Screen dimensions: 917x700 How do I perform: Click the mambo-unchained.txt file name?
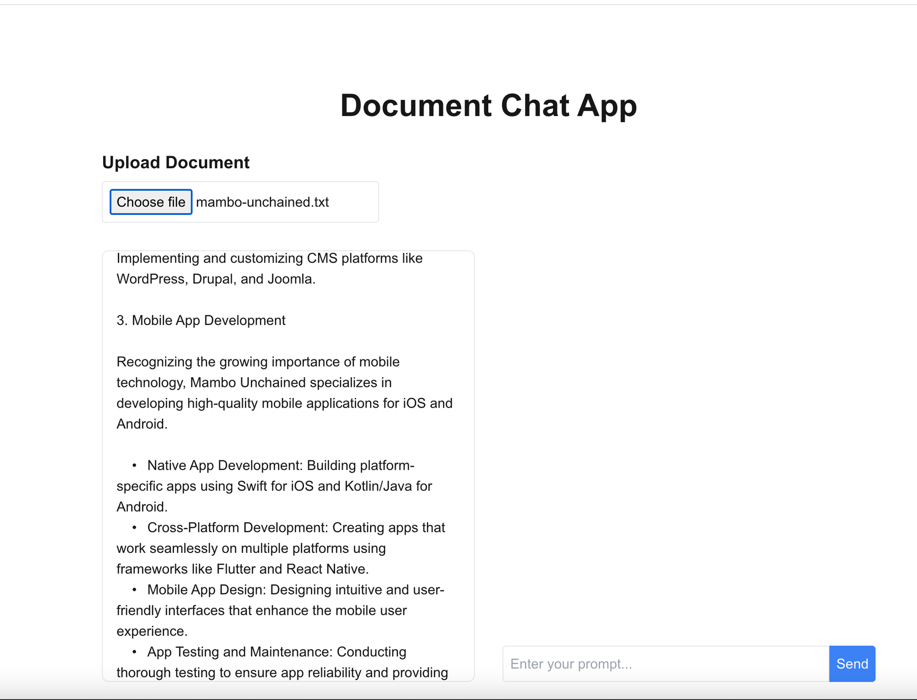262,202
